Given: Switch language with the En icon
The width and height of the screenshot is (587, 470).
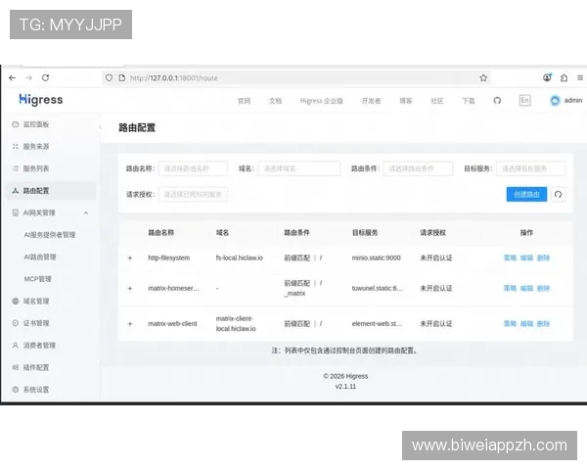Looking at the screenshot, I should click(x=524, y=101).
